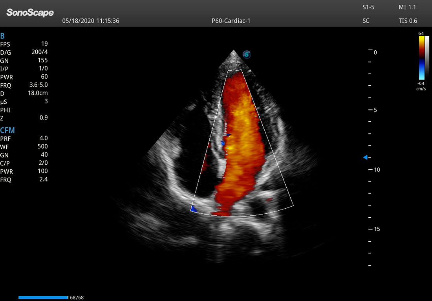Click the cm/s velocity unit label

point(421,89)
